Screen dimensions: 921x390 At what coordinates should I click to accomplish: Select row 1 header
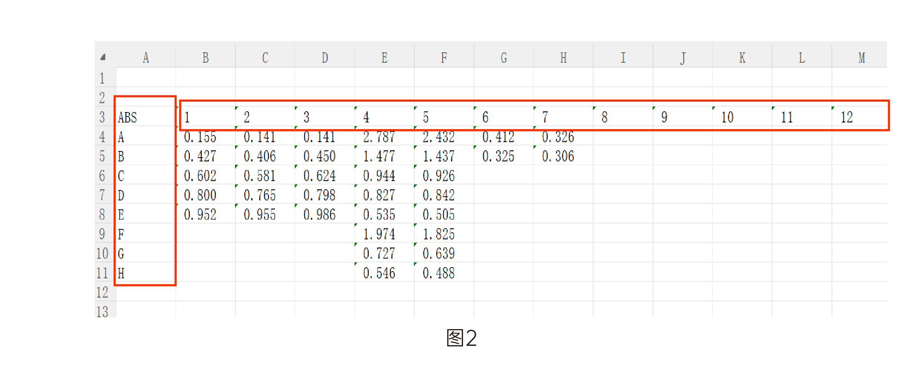pos(105,77)
